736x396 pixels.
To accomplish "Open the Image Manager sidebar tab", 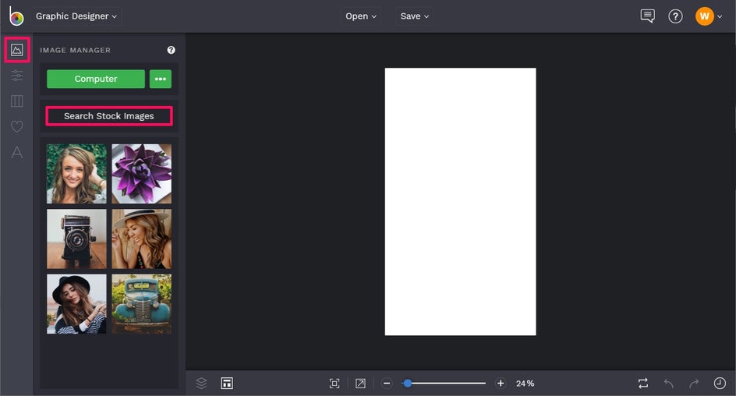I will [17, 50].
